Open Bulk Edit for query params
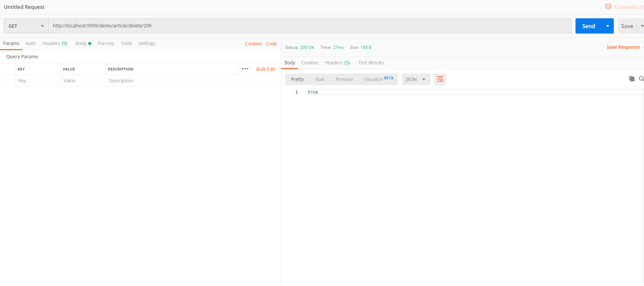This screenshot has height=286, width=644. (x=266, y=69)
